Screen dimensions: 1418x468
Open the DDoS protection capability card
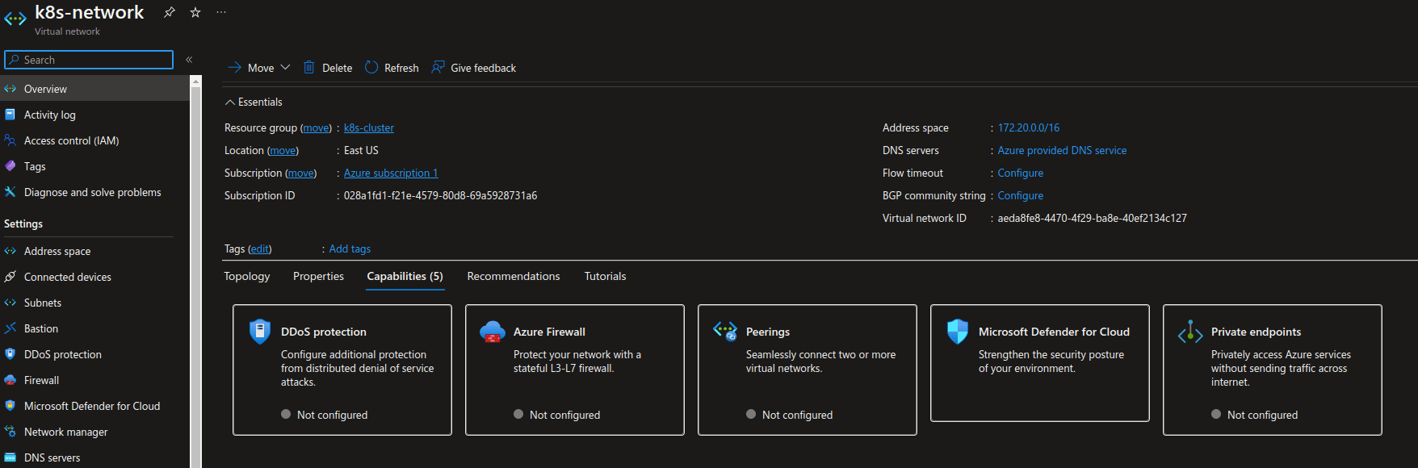point(342,370)
